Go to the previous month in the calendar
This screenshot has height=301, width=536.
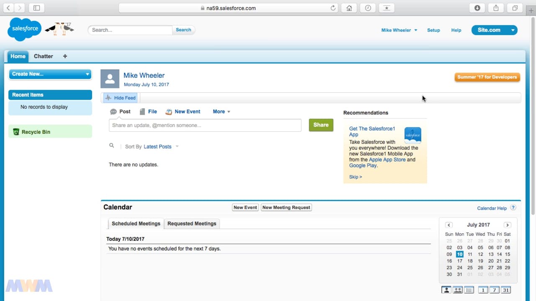pyautogui.click(x=448, y=225)
